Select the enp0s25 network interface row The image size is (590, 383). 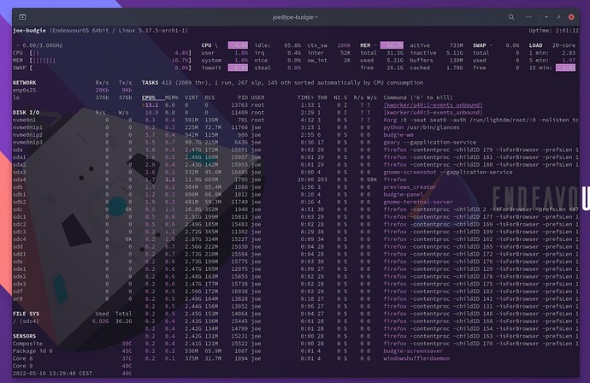pos(72,91)
